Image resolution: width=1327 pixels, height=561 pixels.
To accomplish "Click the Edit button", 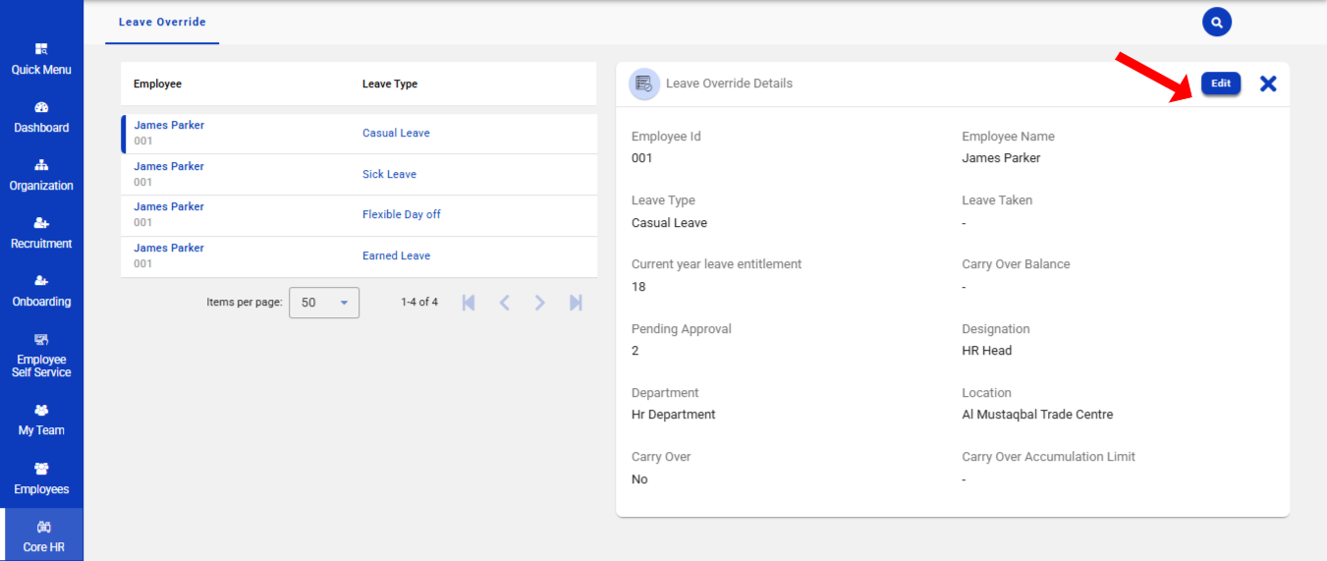I will coord(1221,84).
